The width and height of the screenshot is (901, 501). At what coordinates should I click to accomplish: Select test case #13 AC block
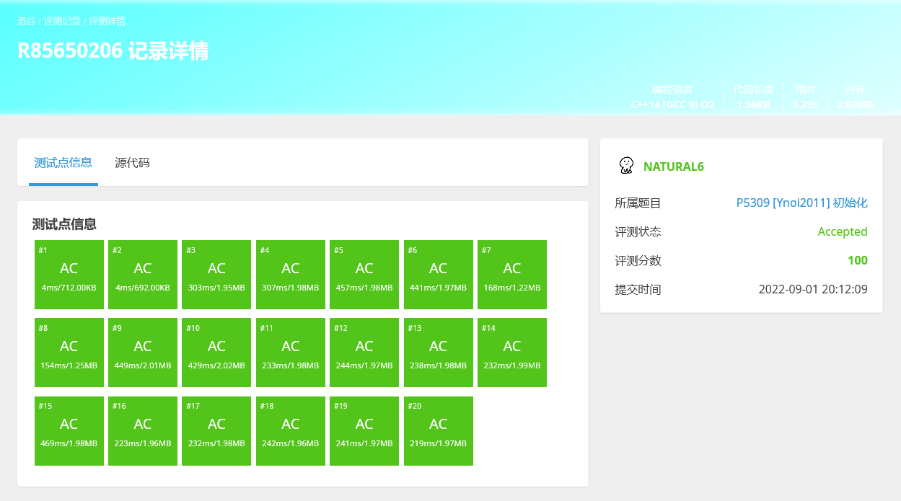439,353
